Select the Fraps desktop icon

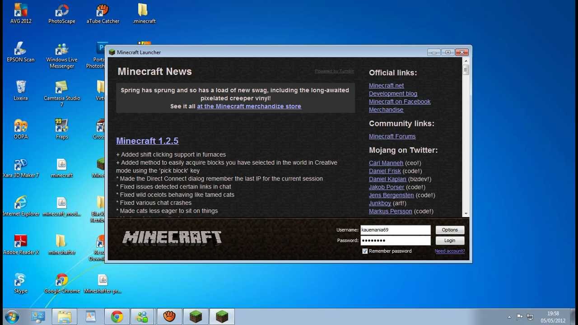[62, 129]
